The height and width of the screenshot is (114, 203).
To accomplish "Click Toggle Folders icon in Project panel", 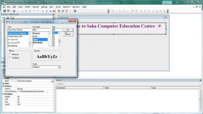I will point(12,18).
